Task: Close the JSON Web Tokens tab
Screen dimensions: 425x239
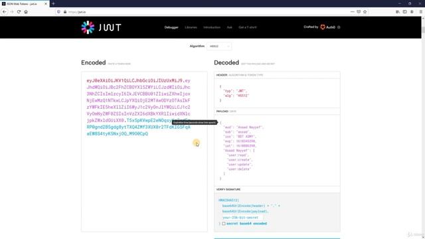Action: 46,4
